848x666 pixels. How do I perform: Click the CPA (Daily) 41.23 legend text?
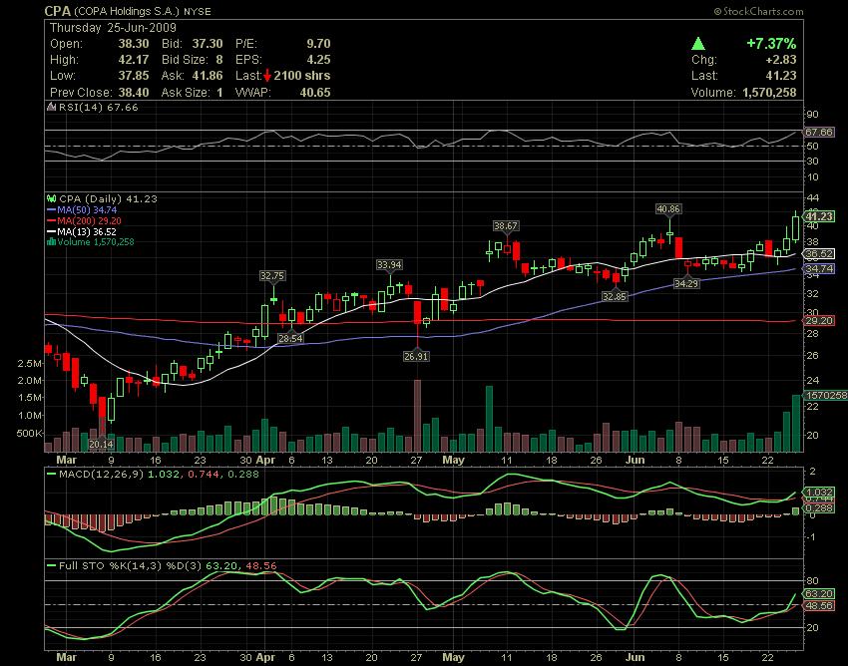pyautogui.click(x=108, y=199)
